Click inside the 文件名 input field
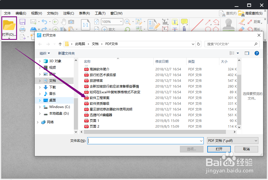The height and width of the screenshot is (180, 268). point(145,141)
